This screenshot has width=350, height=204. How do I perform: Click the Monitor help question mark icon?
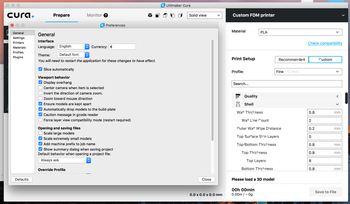tap(106, 15)
